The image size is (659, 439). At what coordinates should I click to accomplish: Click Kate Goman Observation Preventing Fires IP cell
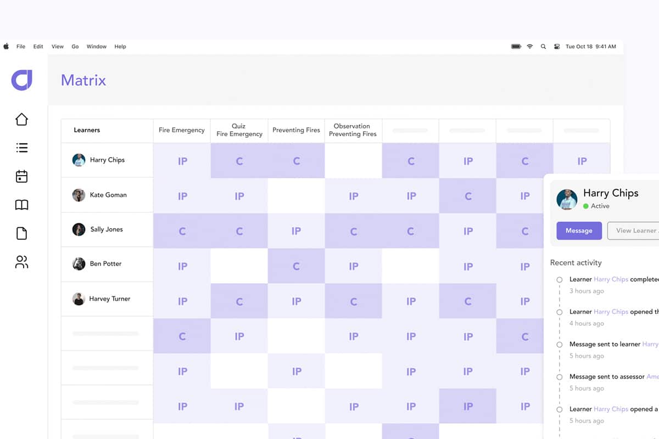354,196
